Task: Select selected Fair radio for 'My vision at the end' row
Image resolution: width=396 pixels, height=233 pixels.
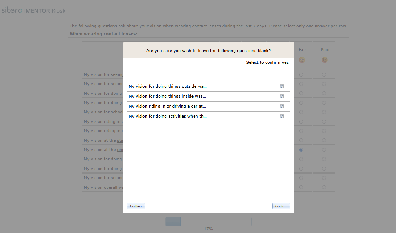Action: 301,150
